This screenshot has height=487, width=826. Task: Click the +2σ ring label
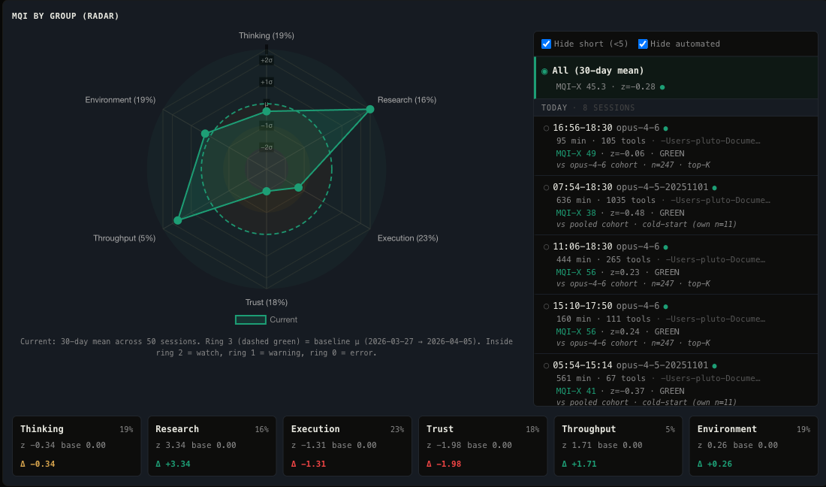point(267,60)
